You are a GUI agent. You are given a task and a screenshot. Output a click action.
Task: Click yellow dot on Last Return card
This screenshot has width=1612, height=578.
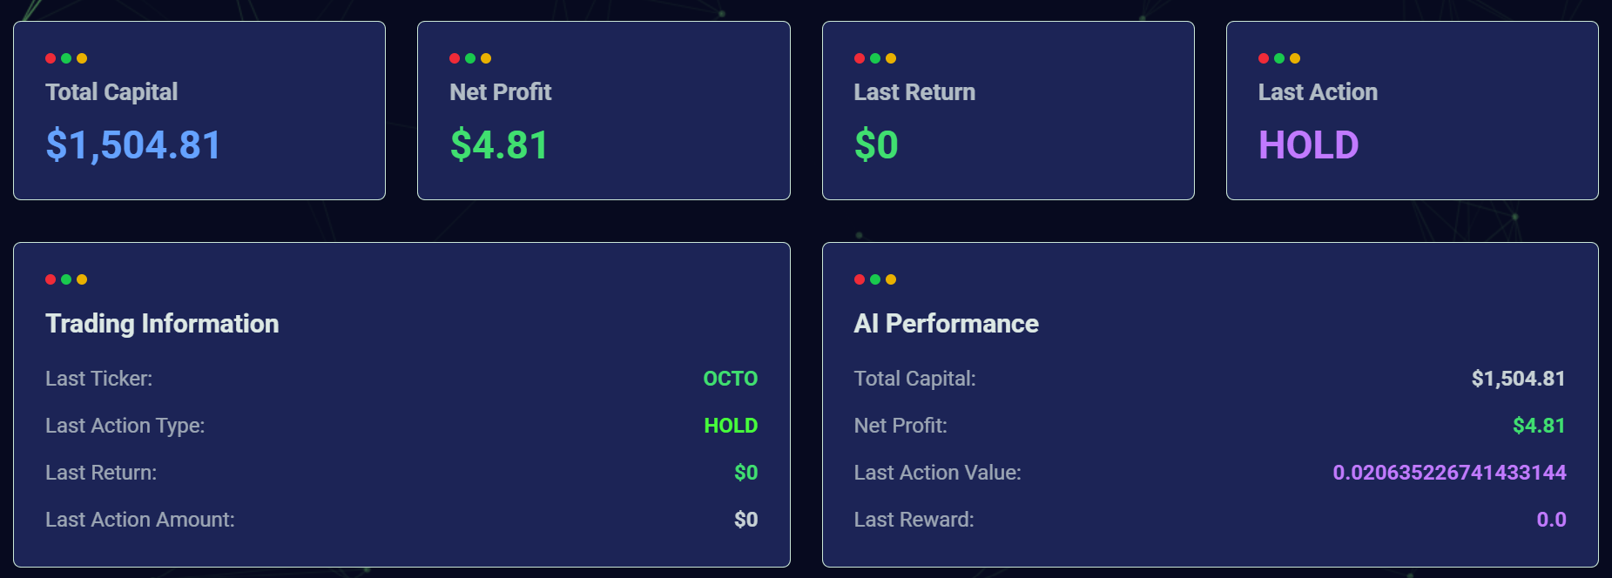[891, 58]
